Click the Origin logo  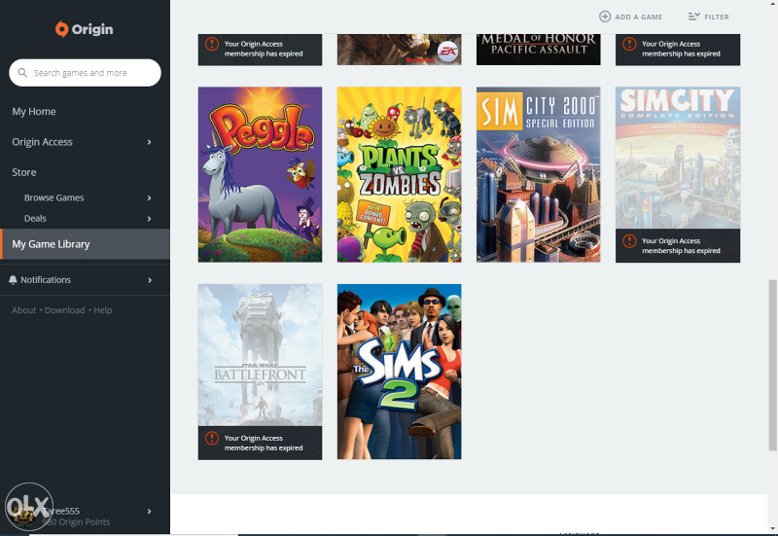pyautogui.click(x=85, y=29)
